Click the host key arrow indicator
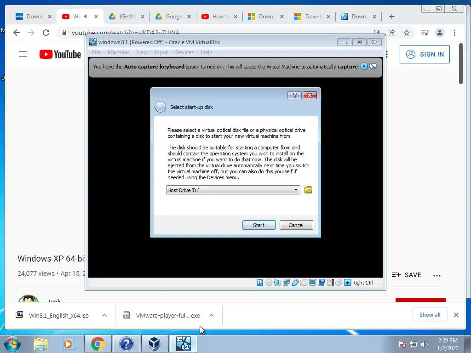Viewport: 471px width, 353px height. pos(348,283)
